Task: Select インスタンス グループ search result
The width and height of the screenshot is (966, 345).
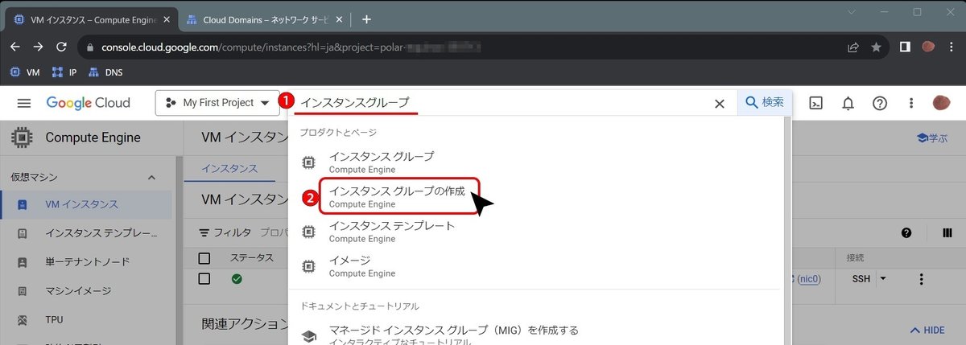Action: (539, 162)
